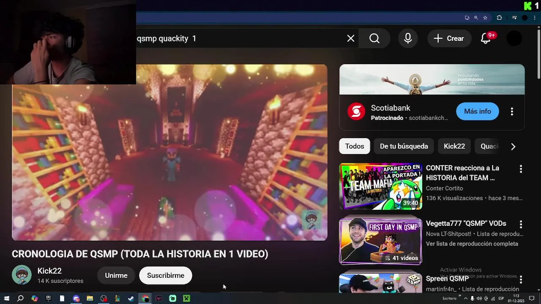Open the TEAM MAFIA video thumbnail
The height and width of the screenshot is (304, 541).
pyautogui.click(x=381, y=186)
